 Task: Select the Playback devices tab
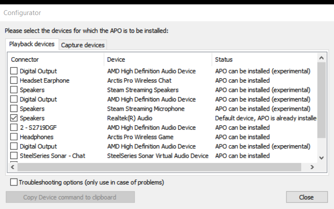(x=32, y=44)
